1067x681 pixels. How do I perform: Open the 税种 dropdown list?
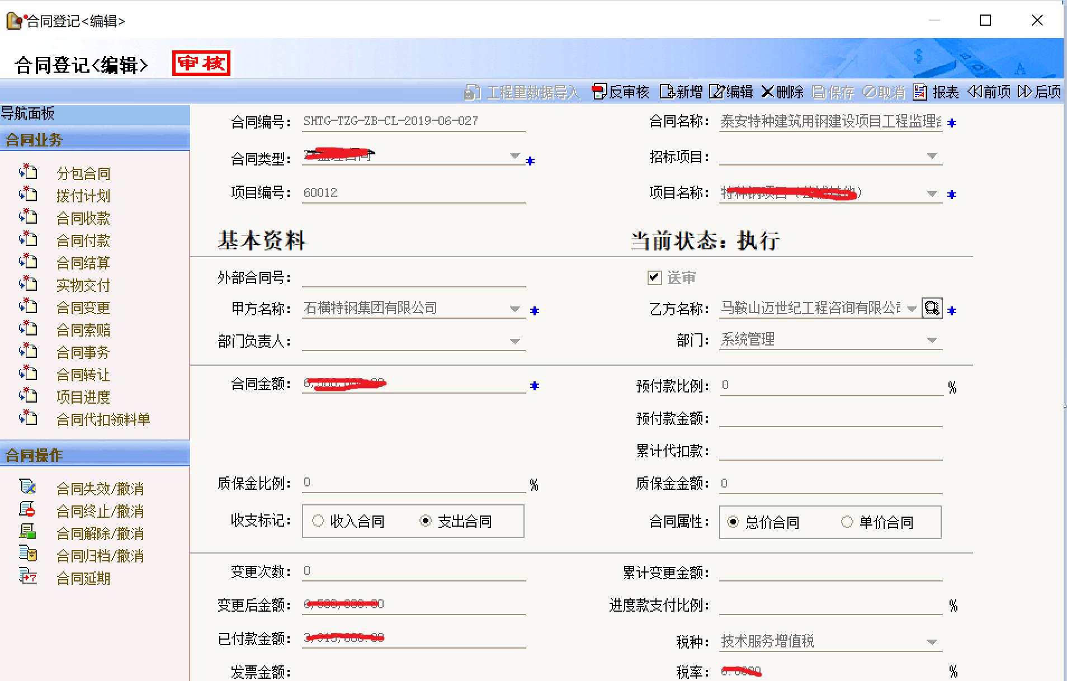[x=932, y=642]
